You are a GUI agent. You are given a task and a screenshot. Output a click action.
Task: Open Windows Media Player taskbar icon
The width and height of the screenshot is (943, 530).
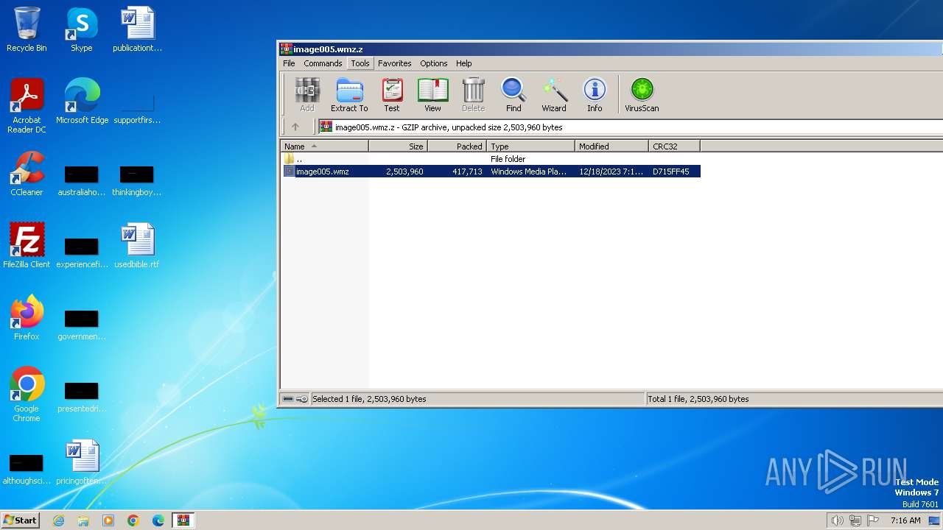point(108,520)
